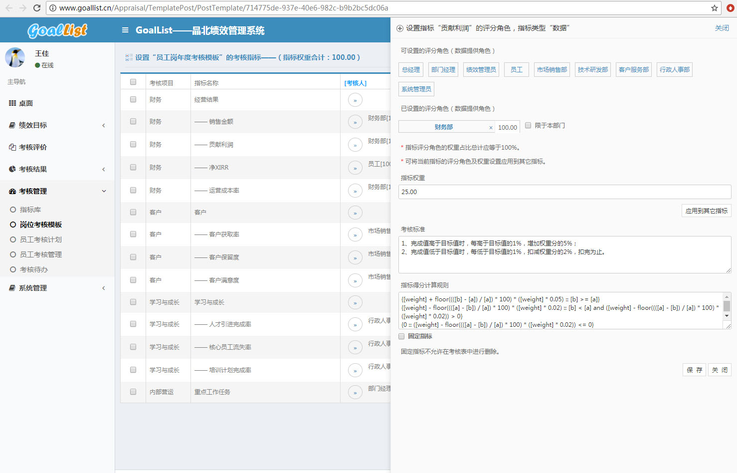The image size is (737, 473).
Task: Click the arrow icon in 净XIRR row
Action: [355, 168]
